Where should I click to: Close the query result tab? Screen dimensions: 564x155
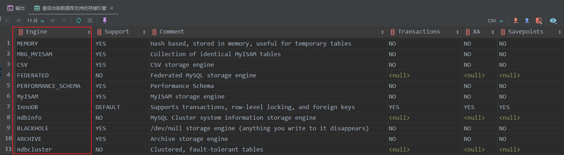pos(112,8)
